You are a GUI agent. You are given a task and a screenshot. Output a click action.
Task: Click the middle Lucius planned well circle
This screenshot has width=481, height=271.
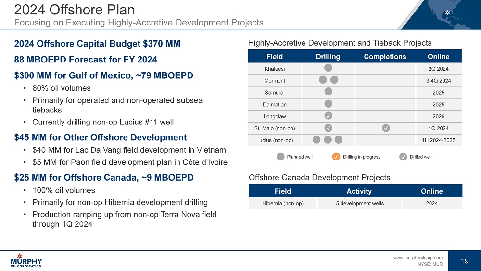pyautogui.click(x=328, y=140)
